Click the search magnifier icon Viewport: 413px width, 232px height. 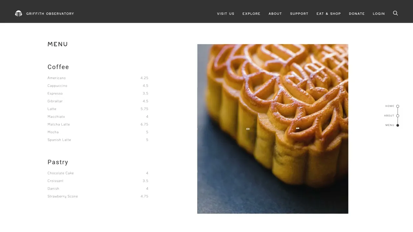[x=395, y=13]
